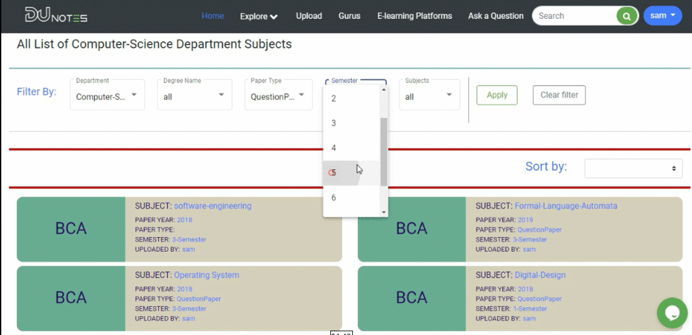692x335 pixels.
Task: Open the Sort by select box
Action: pos(633,168)
